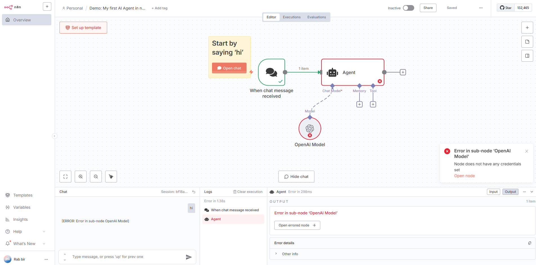Image resolution: width=536 pixels, height=265 pixels.
Task: Collapse the logs panel chevron
Action: [x=532, y=192]
